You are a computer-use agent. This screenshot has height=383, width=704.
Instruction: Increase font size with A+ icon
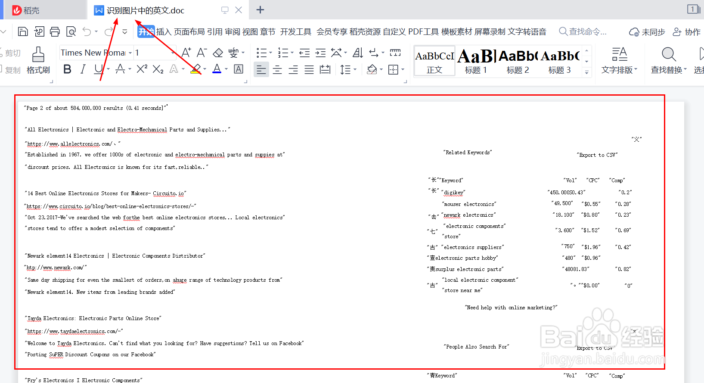pyautogui.click(x=186, y=53)
